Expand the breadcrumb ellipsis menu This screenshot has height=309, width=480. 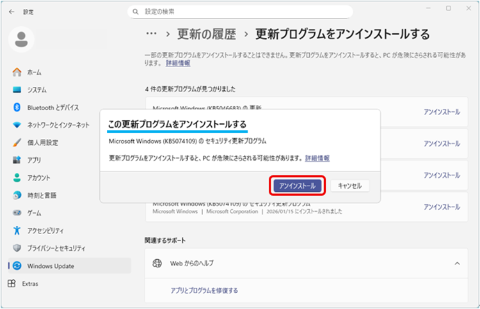click(151, 33)
